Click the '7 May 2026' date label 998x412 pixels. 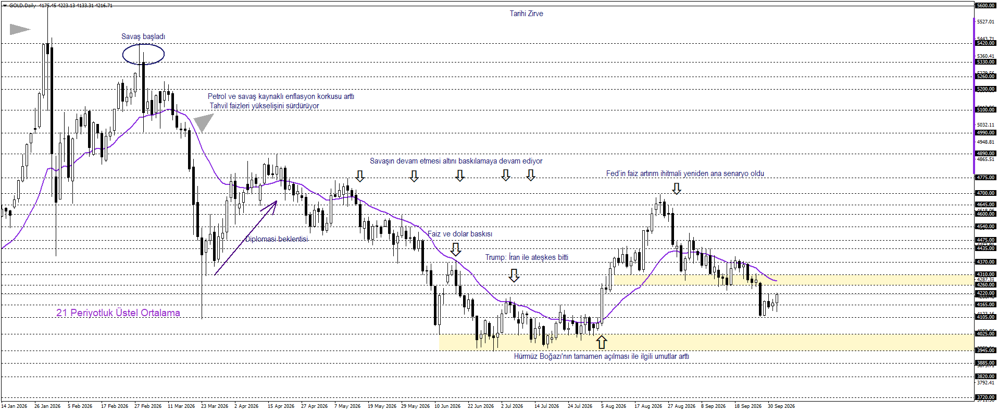(347, 406)
